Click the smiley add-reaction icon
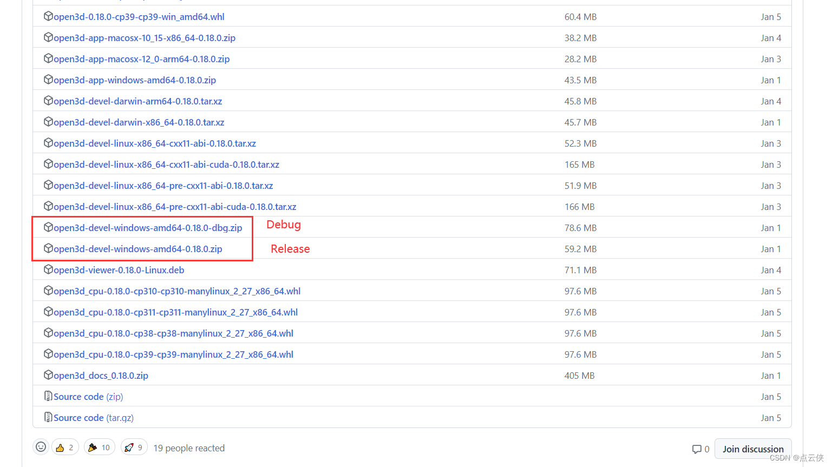The image size is (832, 467). click(41, 447)
